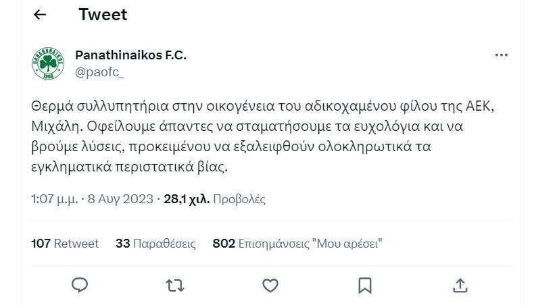534x305 pixels.
Task: Bookmark this tweet
Action: tap(365, 285)
